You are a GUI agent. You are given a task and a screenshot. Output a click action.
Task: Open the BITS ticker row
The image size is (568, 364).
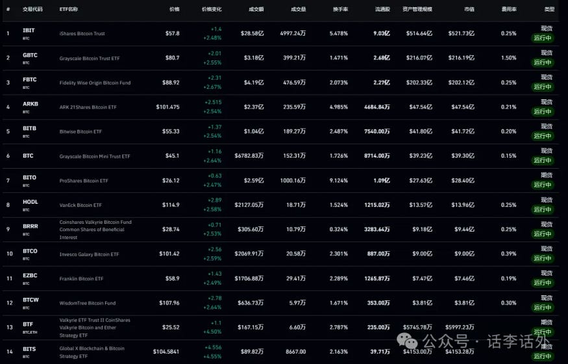pos(280,352)
